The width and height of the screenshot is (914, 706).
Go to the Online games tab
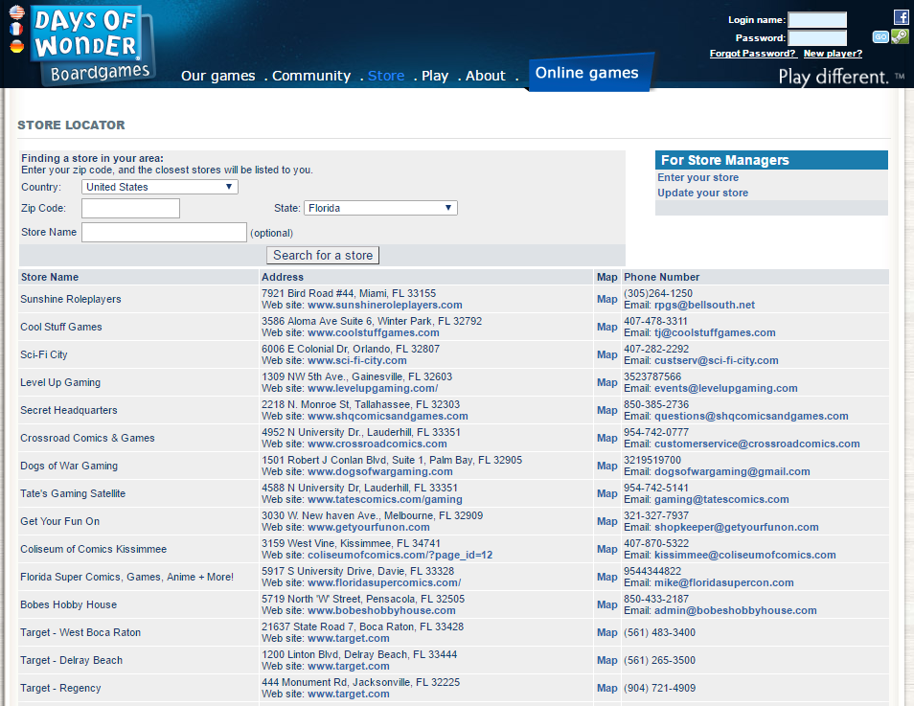(587, 73)
